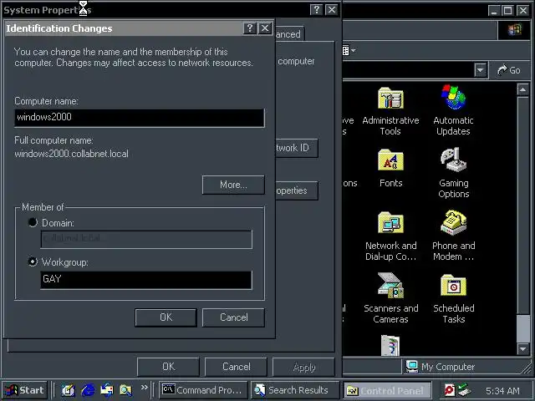Screen dimensions: 535x401
Task: Click Cancel in Identification Changes dialog
Action: pyautogui.click(x=233, y=317)
